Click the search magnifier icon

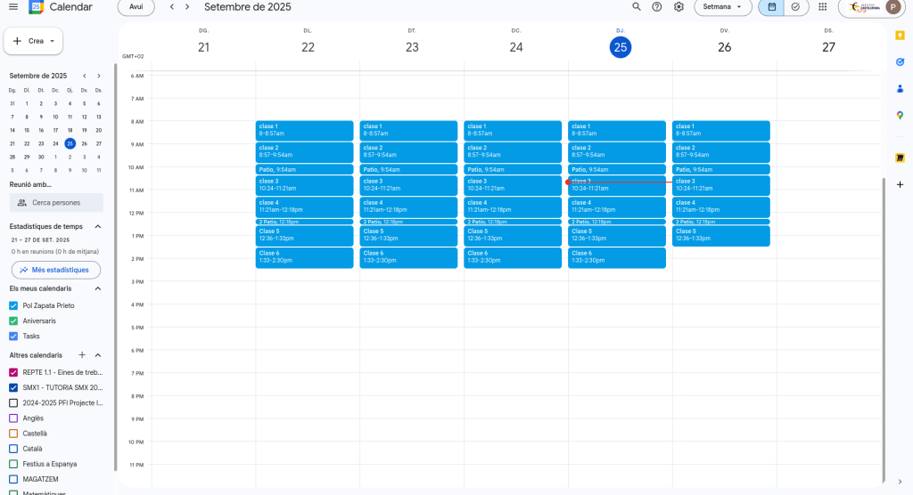636,6
